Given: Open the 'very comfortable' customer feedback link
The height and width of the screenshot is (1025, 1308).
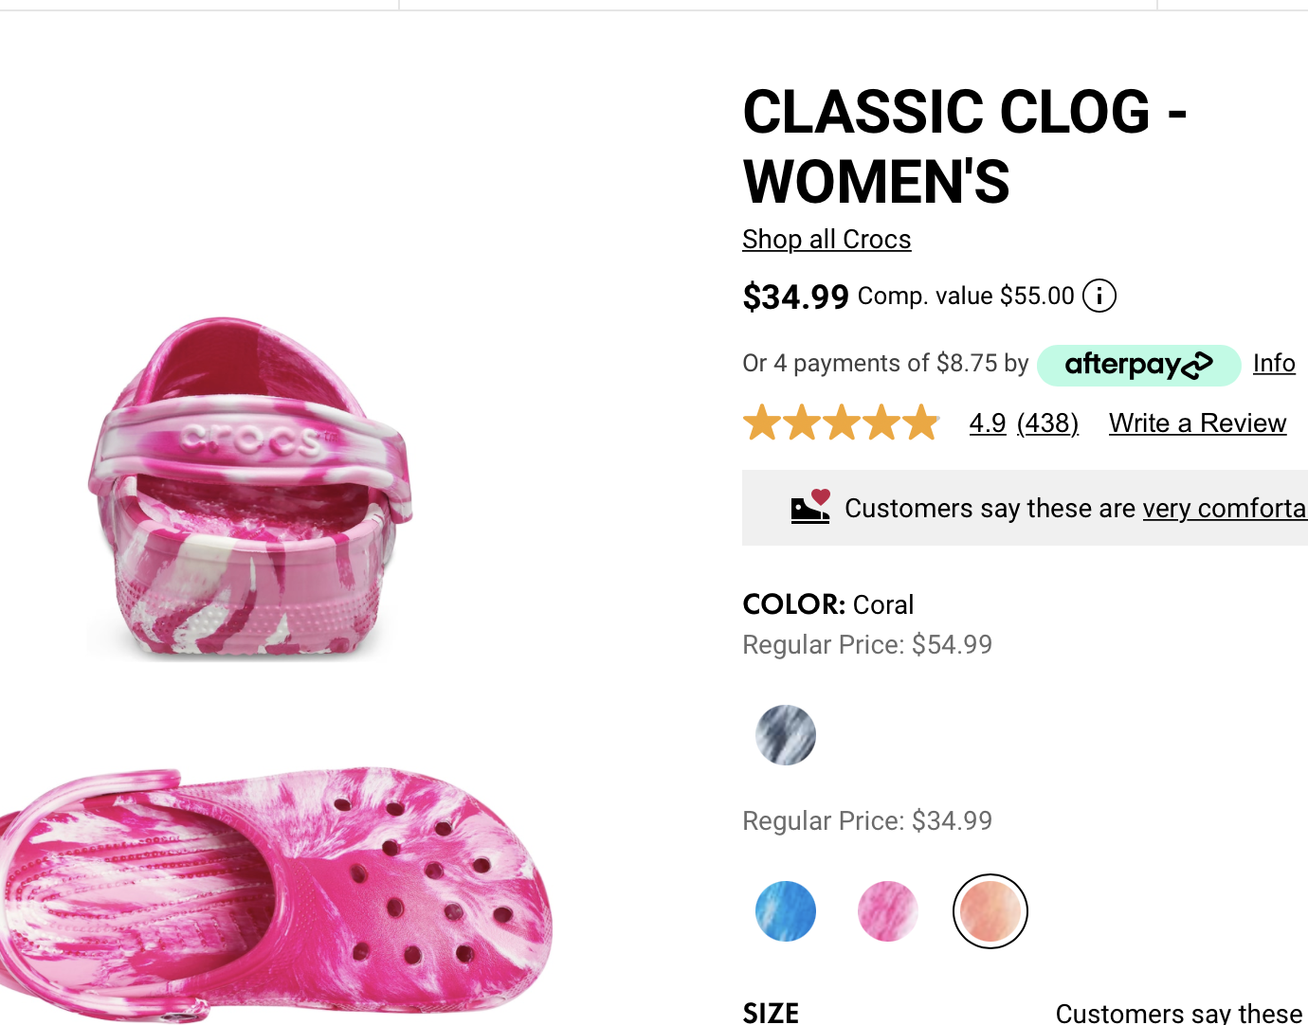Looking at the screenshot, I should click(x=1225, y=509).
